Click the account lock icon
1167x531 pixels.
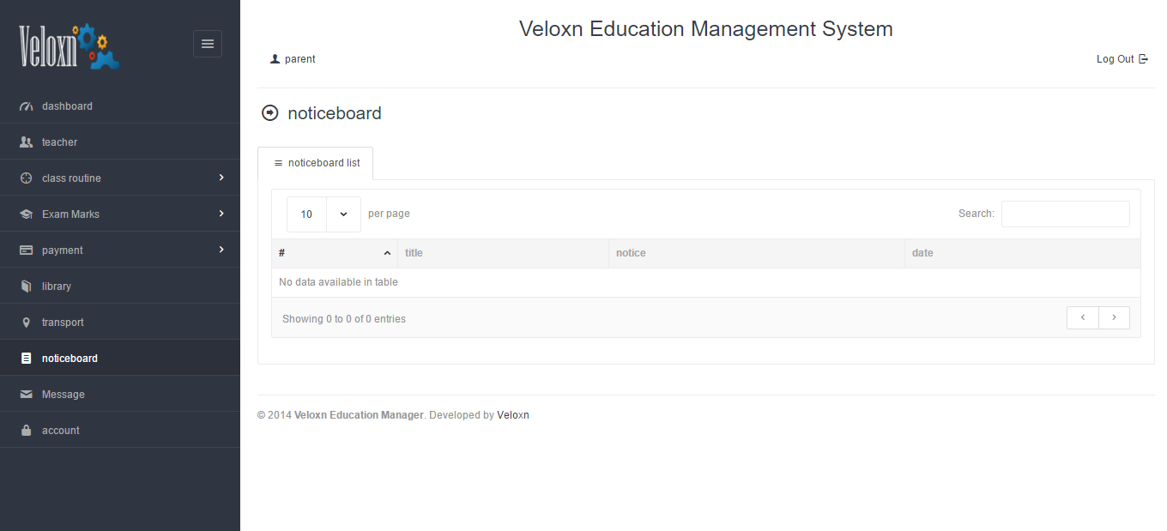(26, 431)
